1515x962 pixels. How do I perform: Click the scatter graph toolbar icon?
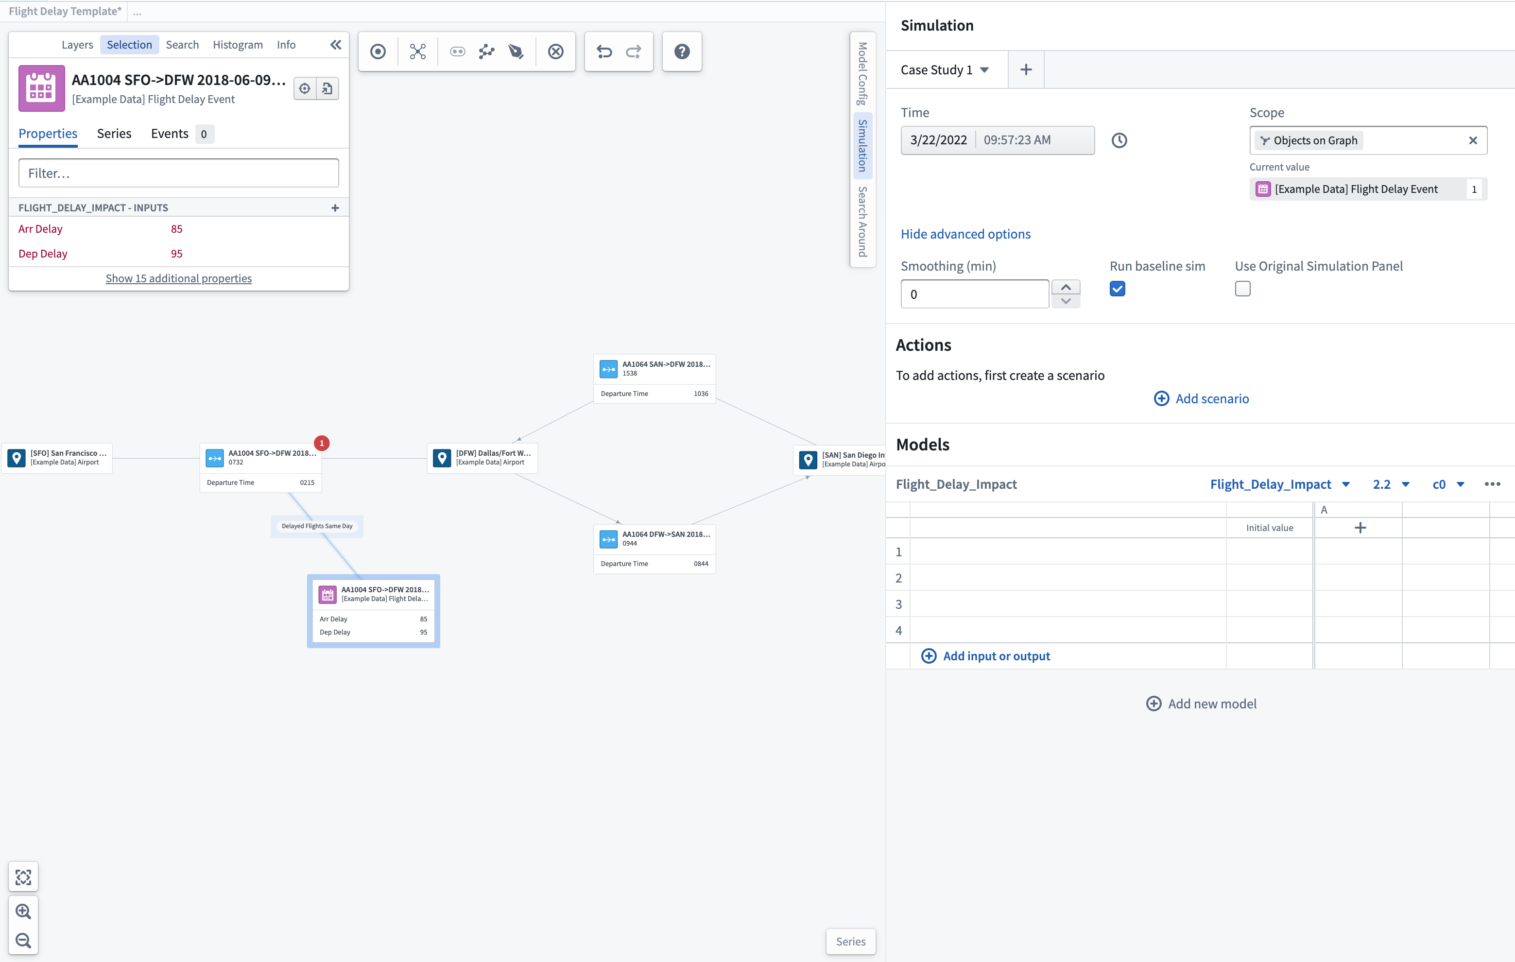pos(486,52)
